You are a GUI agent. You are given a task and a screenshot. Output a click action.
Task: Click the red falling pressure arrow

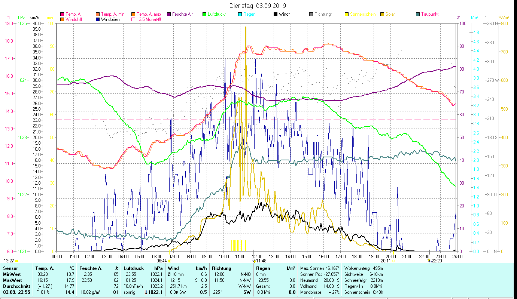tap(146, 292)
